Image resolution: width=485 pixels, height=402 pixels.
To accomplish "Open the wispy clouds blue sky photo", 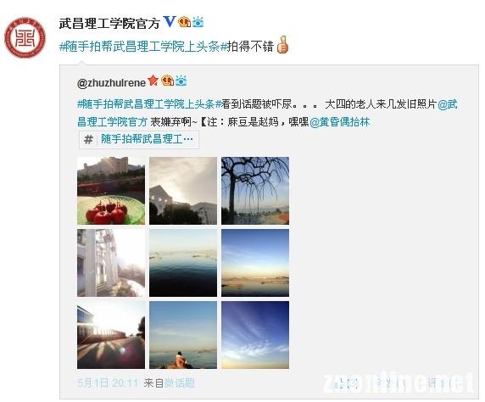I will [x=255, y=335].
